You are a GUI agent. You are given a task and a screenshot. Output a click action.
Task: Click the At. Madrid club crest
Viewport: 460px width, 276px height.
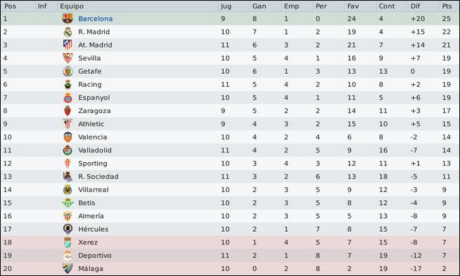pos(68,45)
